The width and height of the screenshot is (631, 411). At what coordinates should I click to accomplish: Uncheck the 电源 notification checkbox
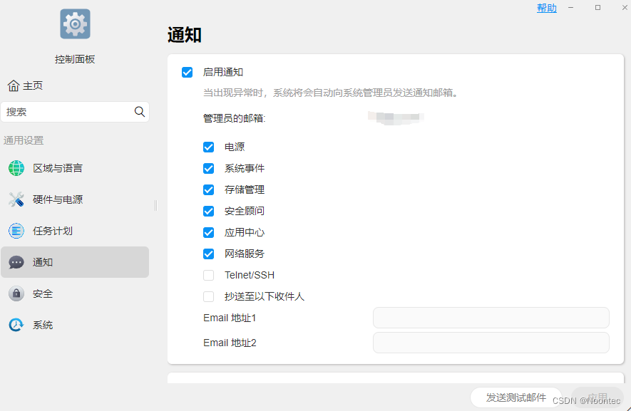(209, 147)
